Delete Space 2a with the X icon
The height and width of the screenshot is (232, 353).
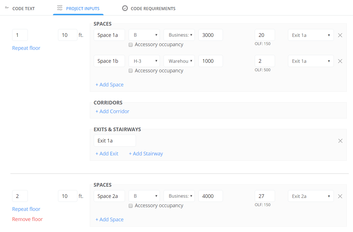tap(340, 196)
